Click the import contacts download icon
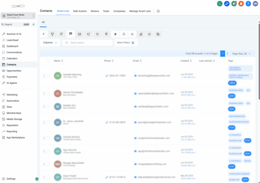The width and height of the screenshot is (260, 183). point(132,34)
